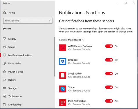Click the Storage drive icon

click(4, 88)
